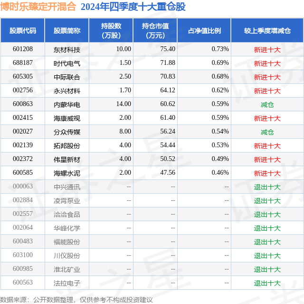Click stock code 605305
304x304 pixels.
(x=23, y=76)
